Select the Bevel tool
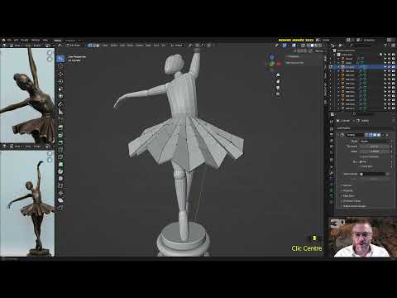The height and width of the screenshot is (298, 397). point(60,142)
